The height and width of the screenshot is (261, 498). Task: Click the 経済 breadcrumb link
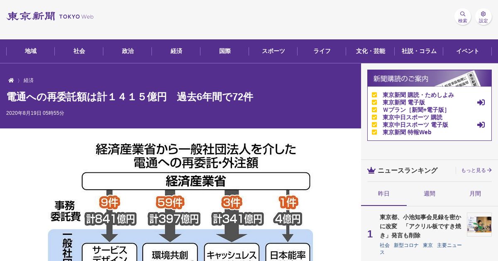pyautogui.click(x=29, y=80)
